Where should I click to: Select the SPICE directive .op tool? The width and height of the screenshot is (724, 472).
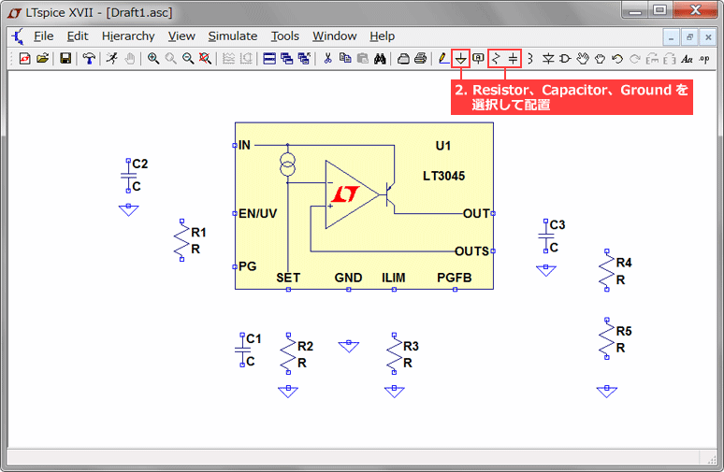coord(704,59)
